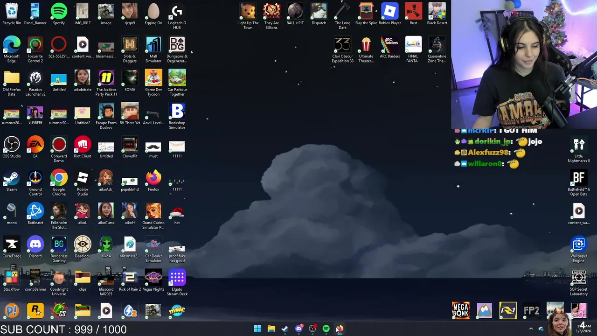Open the Firefox desktop shortcut labeled Firefox

(x=153, y=181)
